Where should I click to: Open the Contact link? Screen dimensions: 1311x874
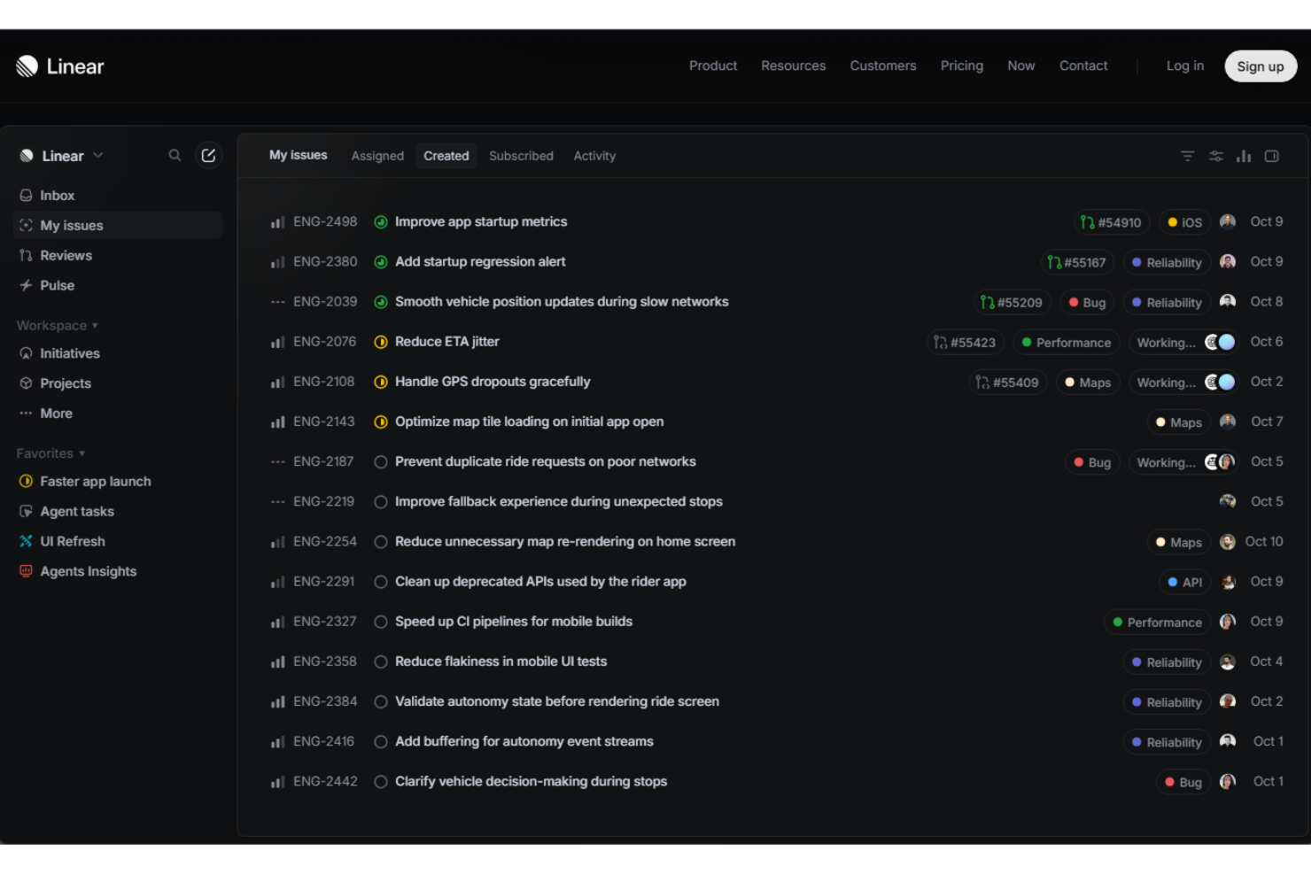click(x=1083, y=66)
